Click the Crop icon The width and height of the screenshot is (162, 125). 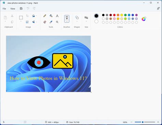point(27,16)
